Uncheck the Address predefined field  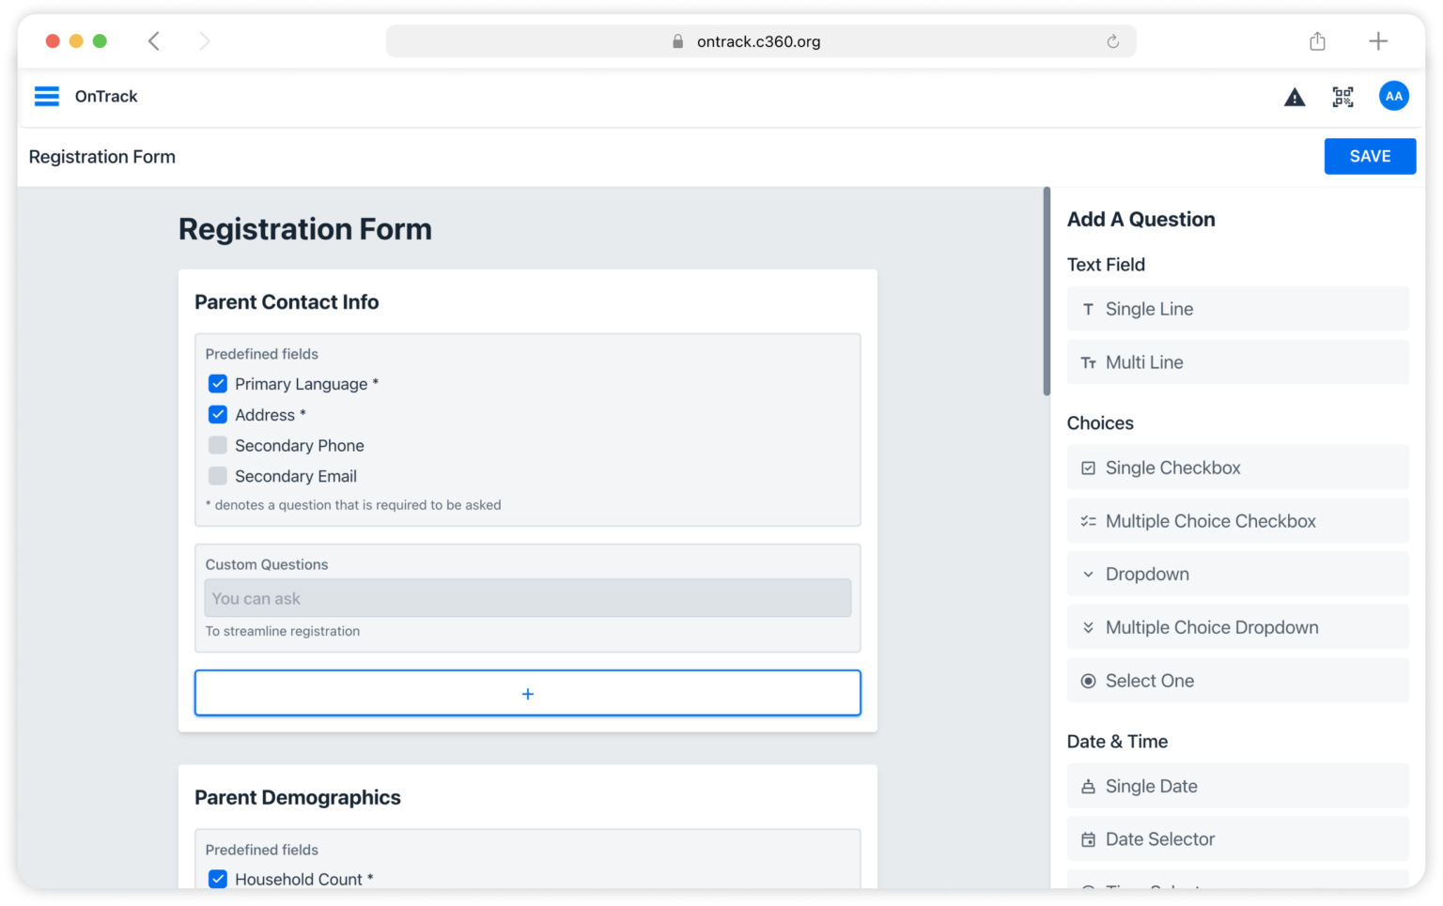pyautogui.click(x=218, y=415)
